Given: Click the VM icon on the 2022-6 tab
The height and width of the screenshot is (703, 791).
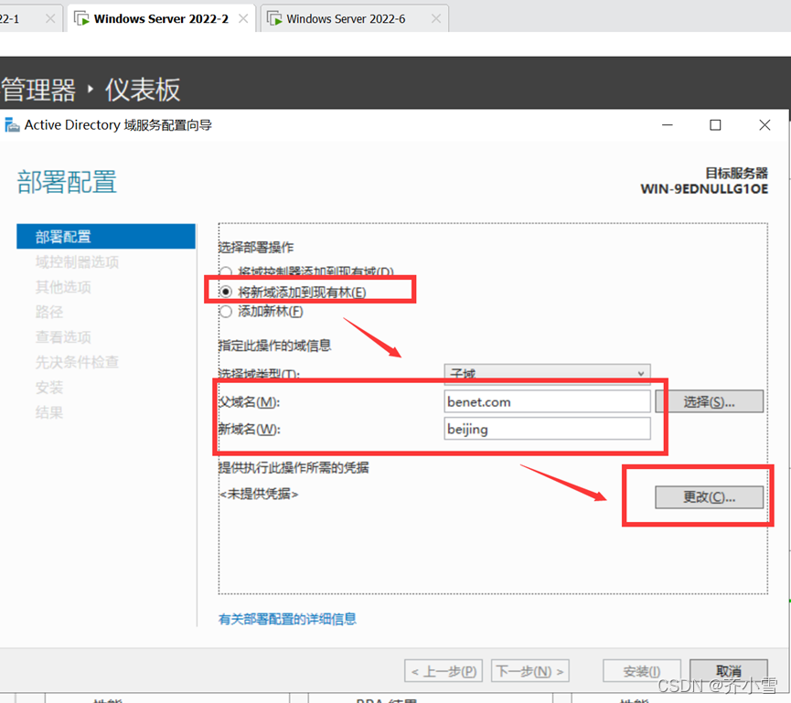Looking at the screenshot, I should [274, 19].
